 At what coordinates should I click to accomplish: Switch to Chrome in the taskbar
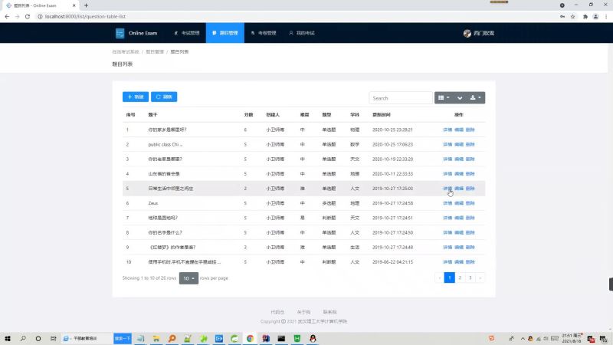point(250,338)
